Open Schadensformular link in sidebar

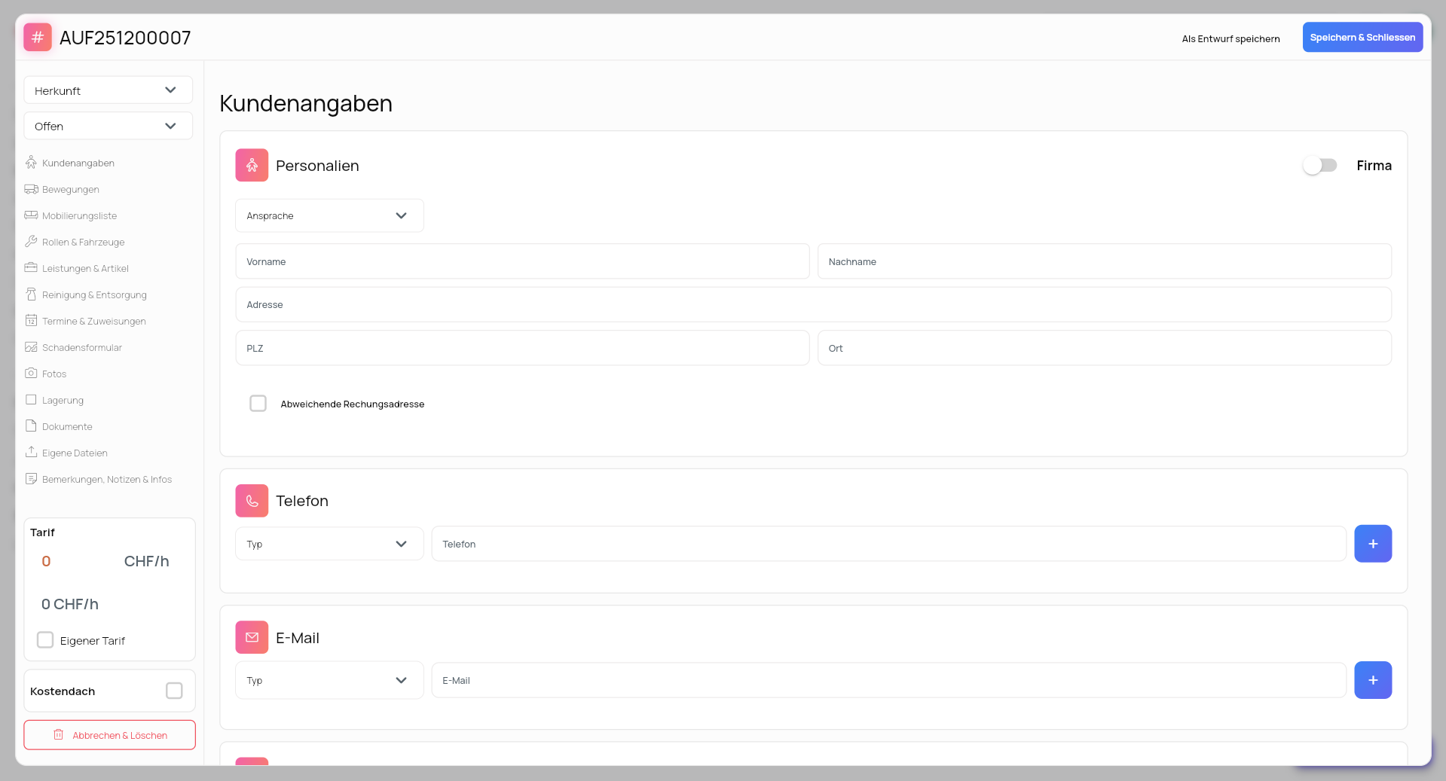(x=82, y=348)
